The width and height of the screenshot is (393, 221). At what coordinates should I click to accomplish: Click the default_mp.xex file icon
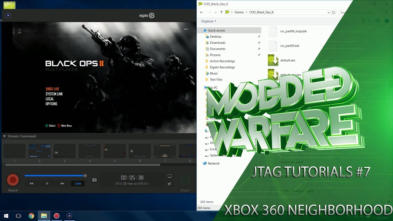pyautogui.click(x=273, y=75)
